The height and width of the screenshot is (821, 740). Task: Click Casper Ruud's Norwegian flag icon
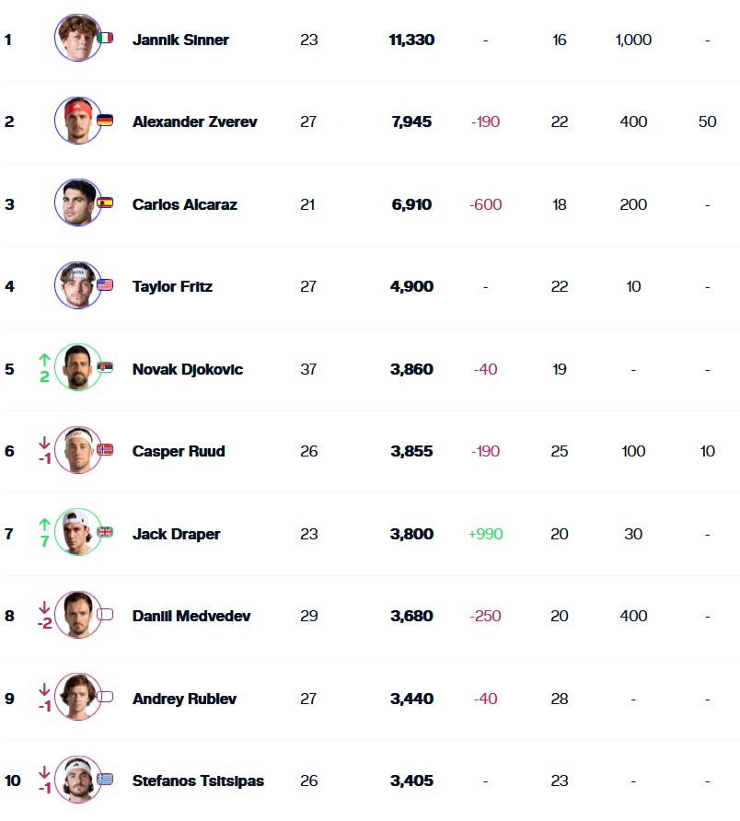tap(105, 450)
